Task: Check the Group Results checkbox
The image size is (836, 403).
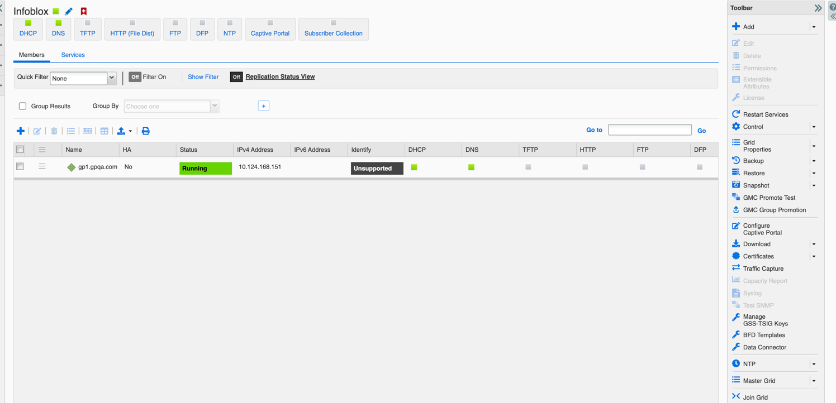Action: [x=22, y=106]
